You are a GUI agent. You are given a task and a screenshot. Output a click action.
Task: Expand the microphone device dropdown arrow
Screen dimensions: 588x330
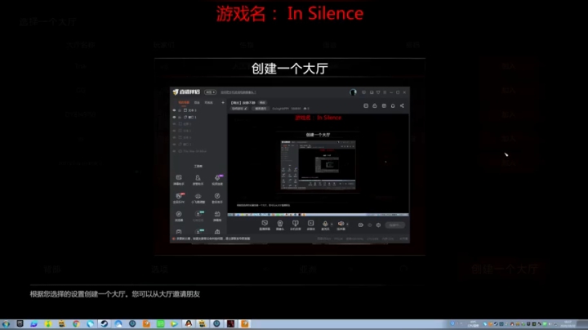point(332,225)
